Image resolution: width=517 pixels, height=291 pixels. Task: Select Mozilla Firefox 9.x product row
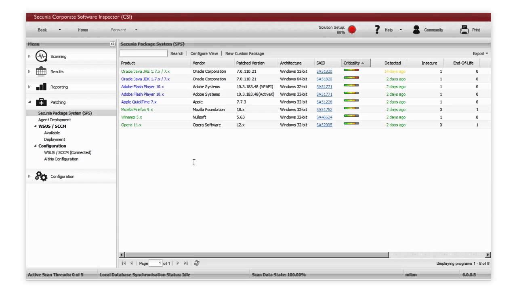[305, 110]
